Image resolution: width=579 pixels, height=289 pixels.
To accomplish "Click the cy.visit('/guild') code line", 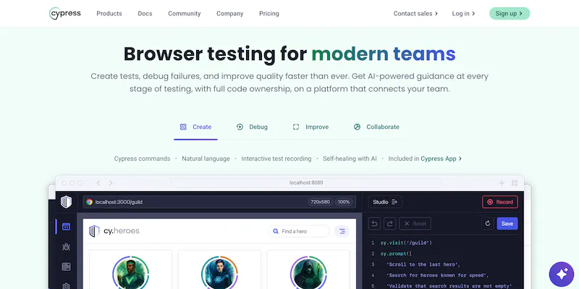I will (406, 243).
